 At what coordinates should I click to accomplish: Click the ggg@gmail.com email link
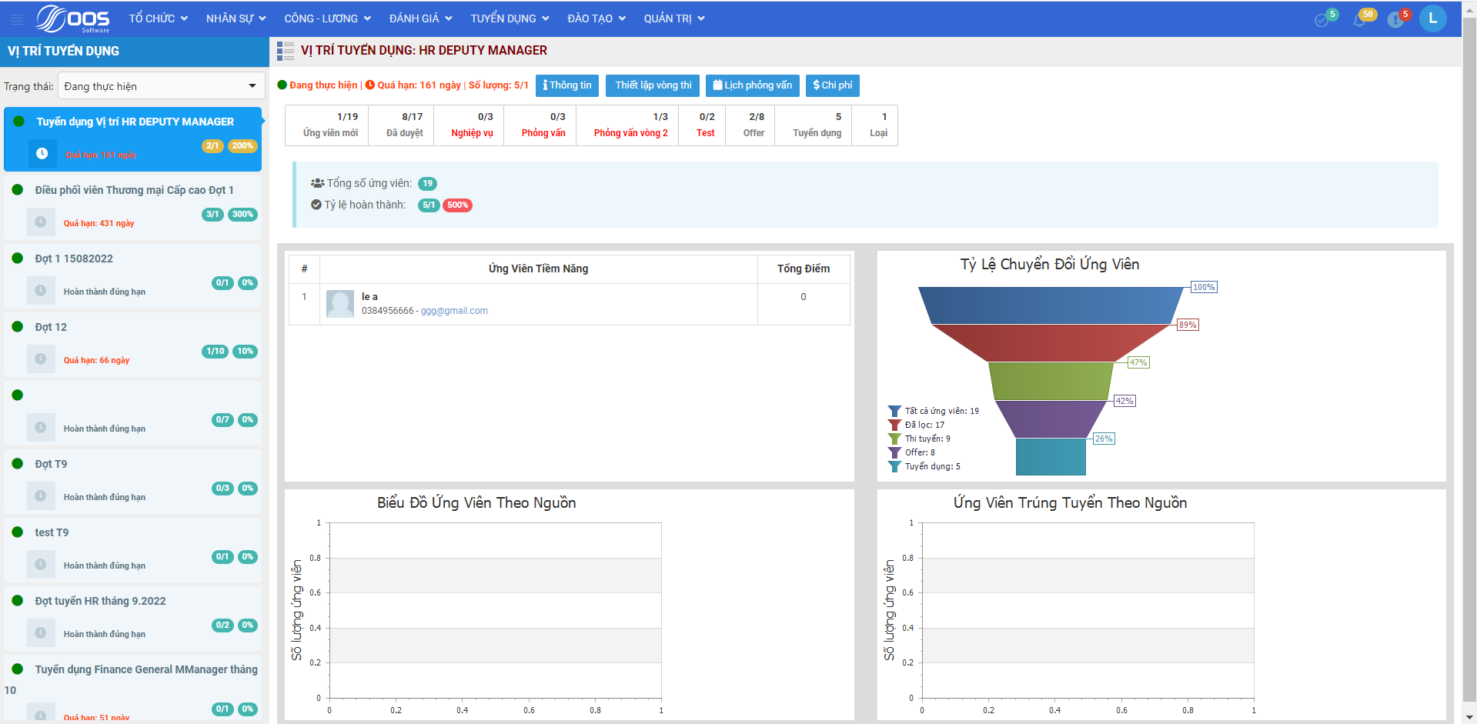[454, 311]
